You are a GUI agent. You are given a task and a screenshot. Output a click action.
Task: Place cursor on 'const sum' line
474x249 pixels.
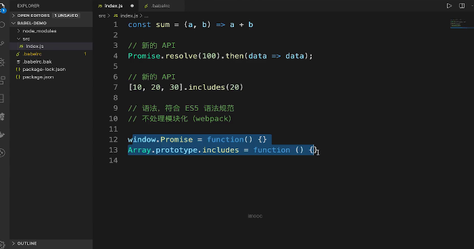(191, 25)
